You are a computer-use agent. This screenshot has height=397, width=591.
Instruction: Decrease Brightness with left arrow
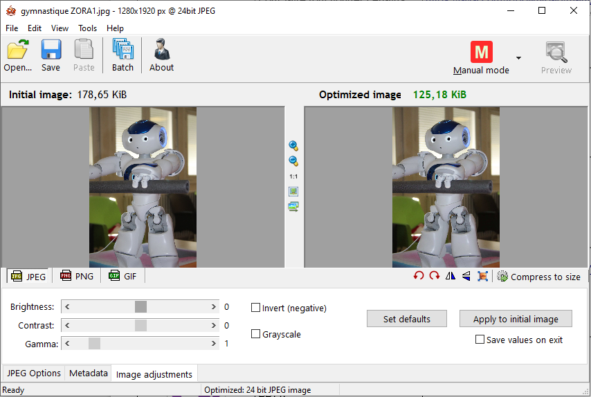(x=67, y=306)
